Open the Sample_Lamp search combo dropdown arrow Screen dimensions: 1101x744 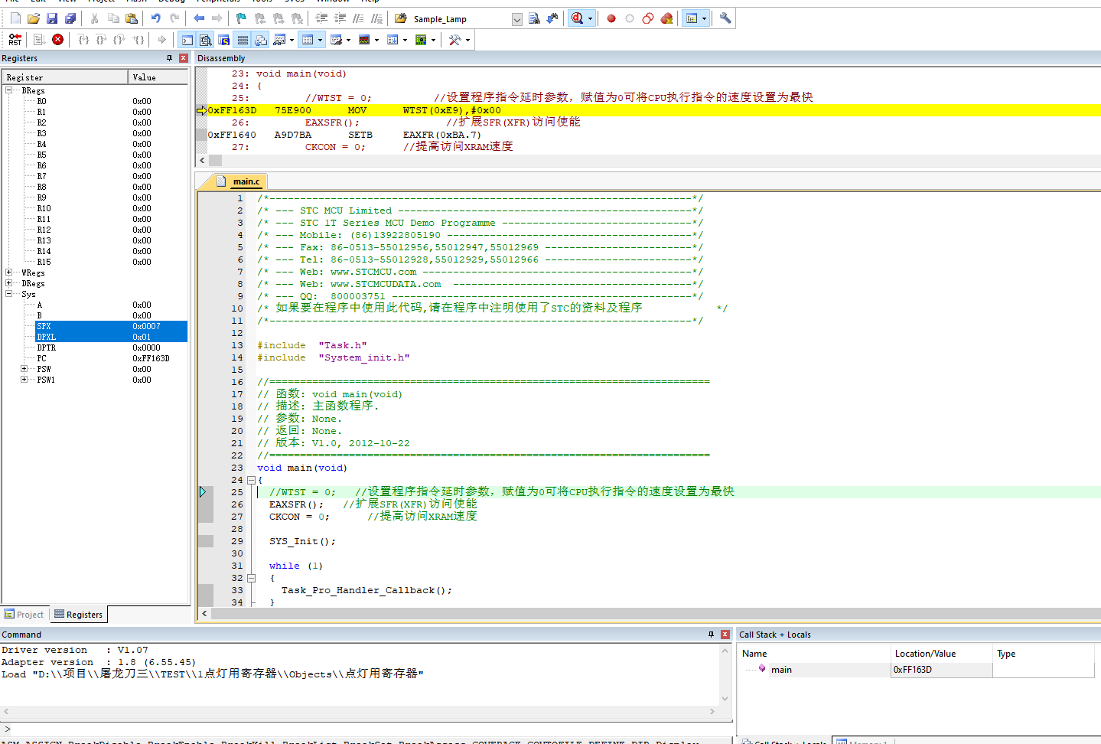click(x=517, y=19)
